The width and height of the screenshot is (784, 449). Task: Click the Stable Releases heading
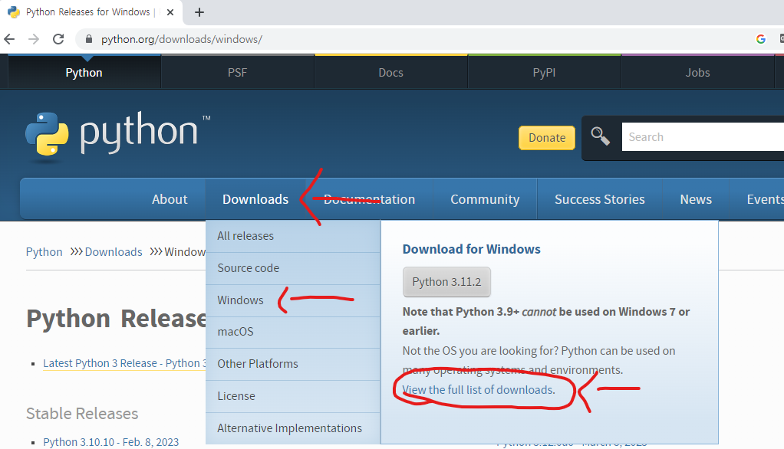tap(82, 414)
